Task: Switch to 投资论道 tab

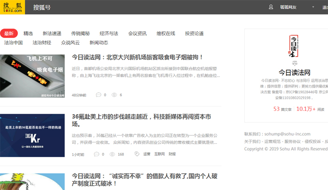Action: click(x=194, y=33)
